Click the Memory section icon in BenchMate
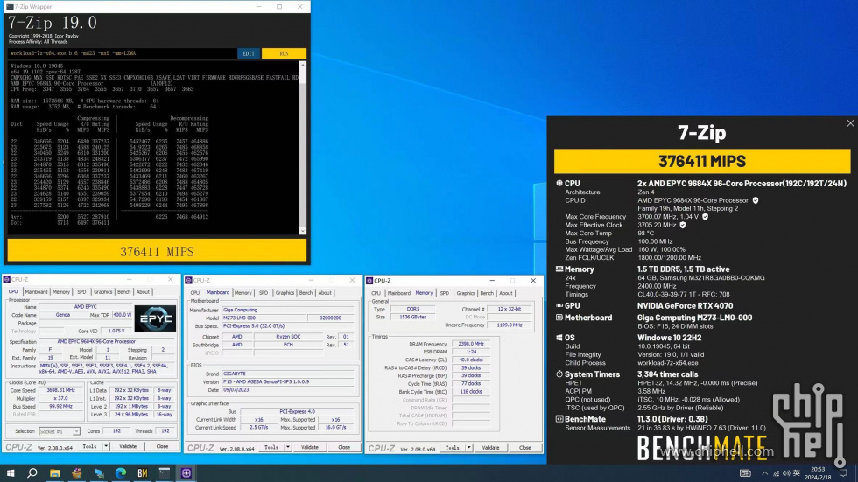Screen dimensions: 858x482 tap(559, 269)
